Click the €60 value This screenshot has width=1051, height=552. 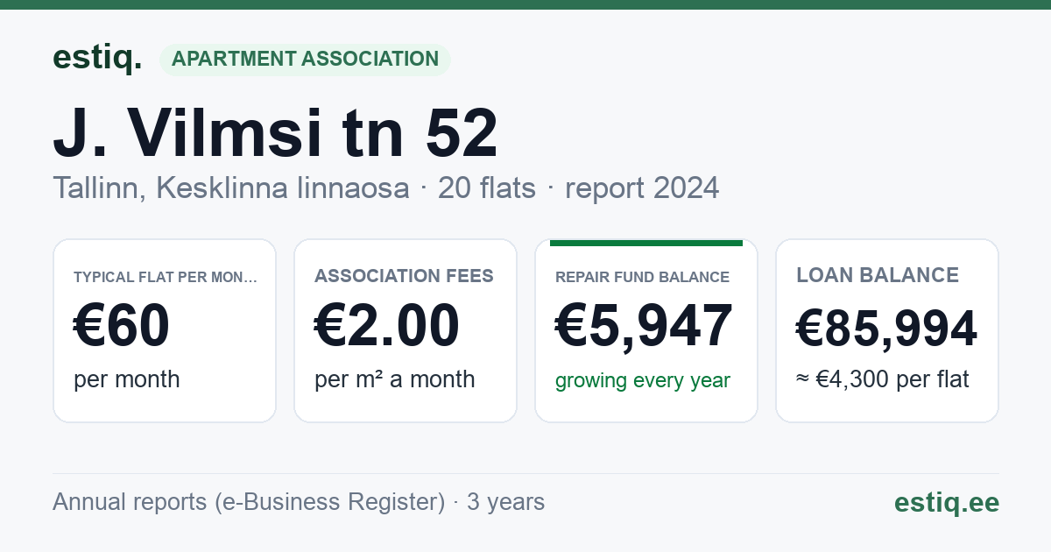122,326
